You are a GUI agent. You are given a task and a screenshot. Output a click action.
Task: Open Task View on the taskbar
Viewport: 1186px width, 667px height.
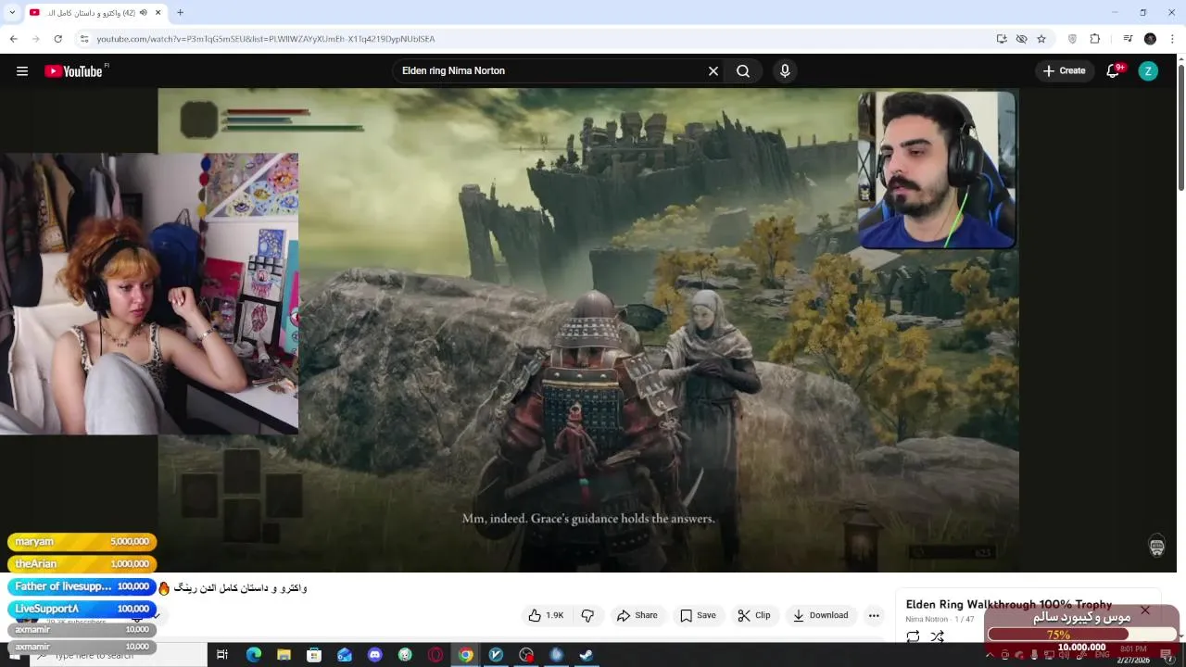pos(222,655)
